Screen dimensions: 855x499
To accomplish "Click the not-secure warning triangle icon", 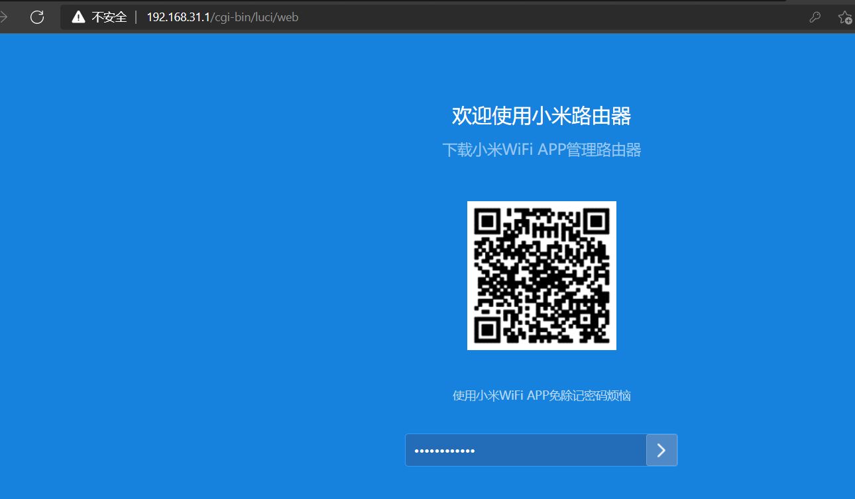I will coord(79,17).
